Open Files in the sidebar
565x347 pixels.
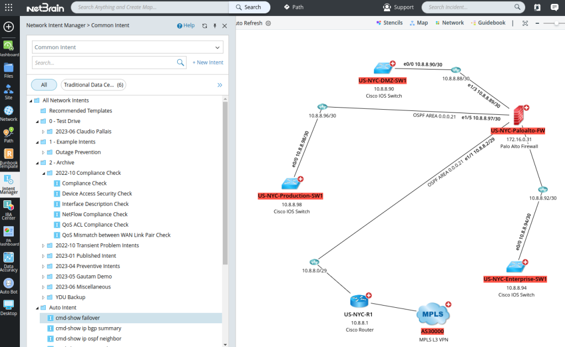pyautogui.click(x=9, y=70)
